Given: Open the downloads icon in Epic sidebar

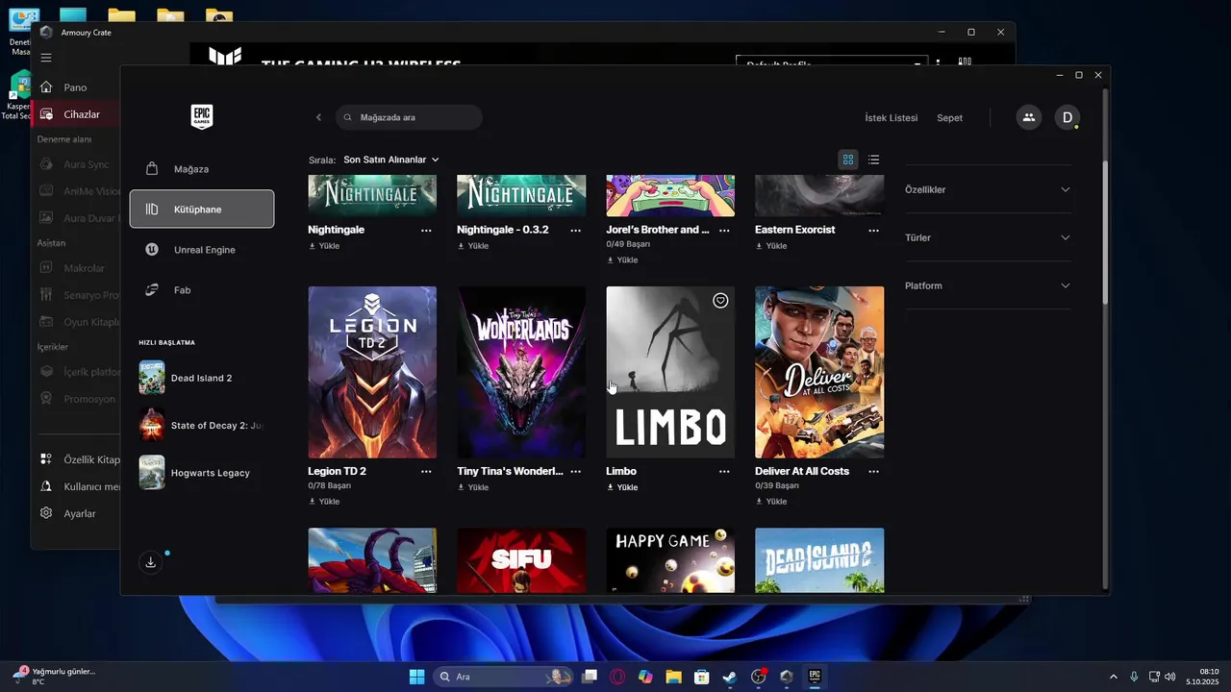Looking at the screenshot, I should (x=151, y=563).
